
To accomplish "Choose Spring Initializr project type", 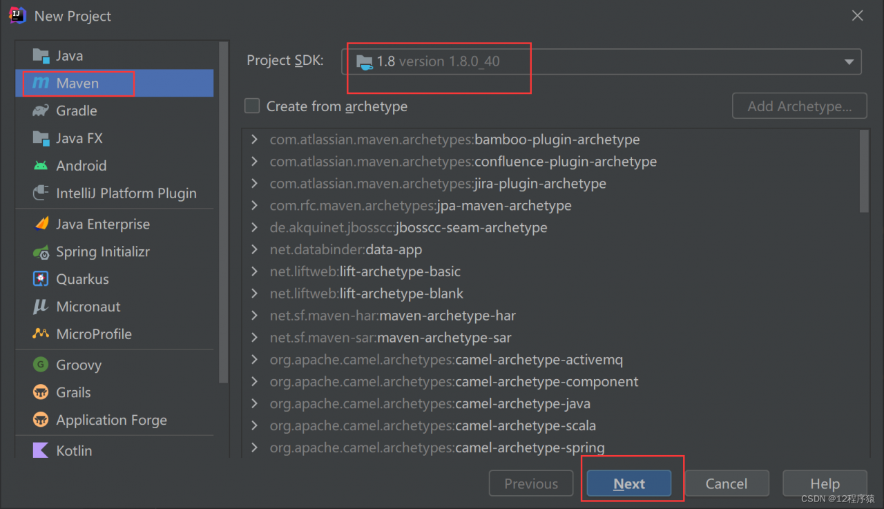I will pyautogui.click(x=115, y=251).
